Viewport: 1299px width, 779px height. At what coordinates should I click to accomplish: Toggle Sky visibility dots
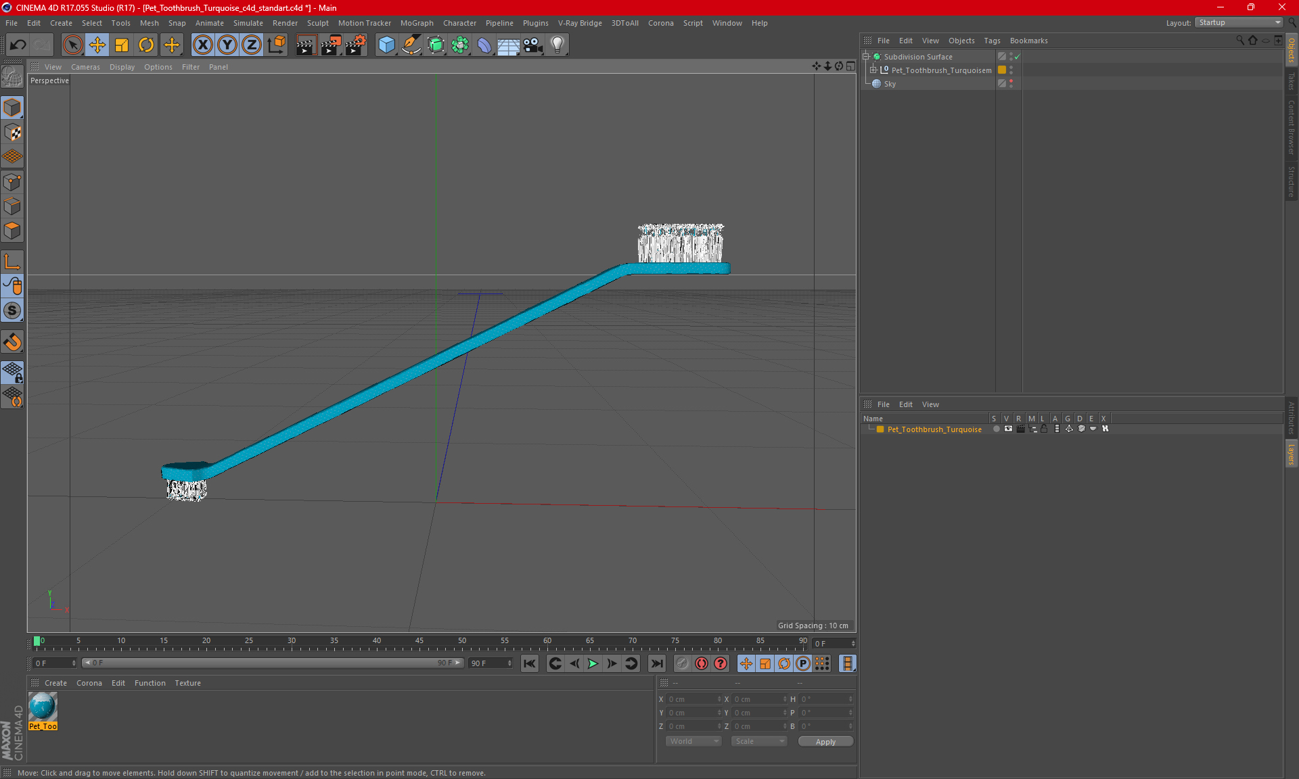(x=1011, y=84)
